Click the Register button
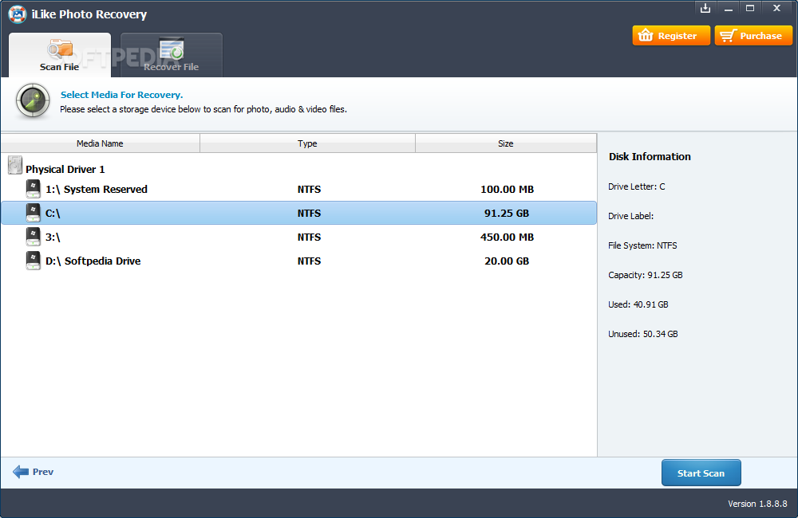 671,36
